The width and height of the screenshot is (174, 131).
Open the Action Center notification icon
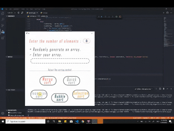(170, 121)
